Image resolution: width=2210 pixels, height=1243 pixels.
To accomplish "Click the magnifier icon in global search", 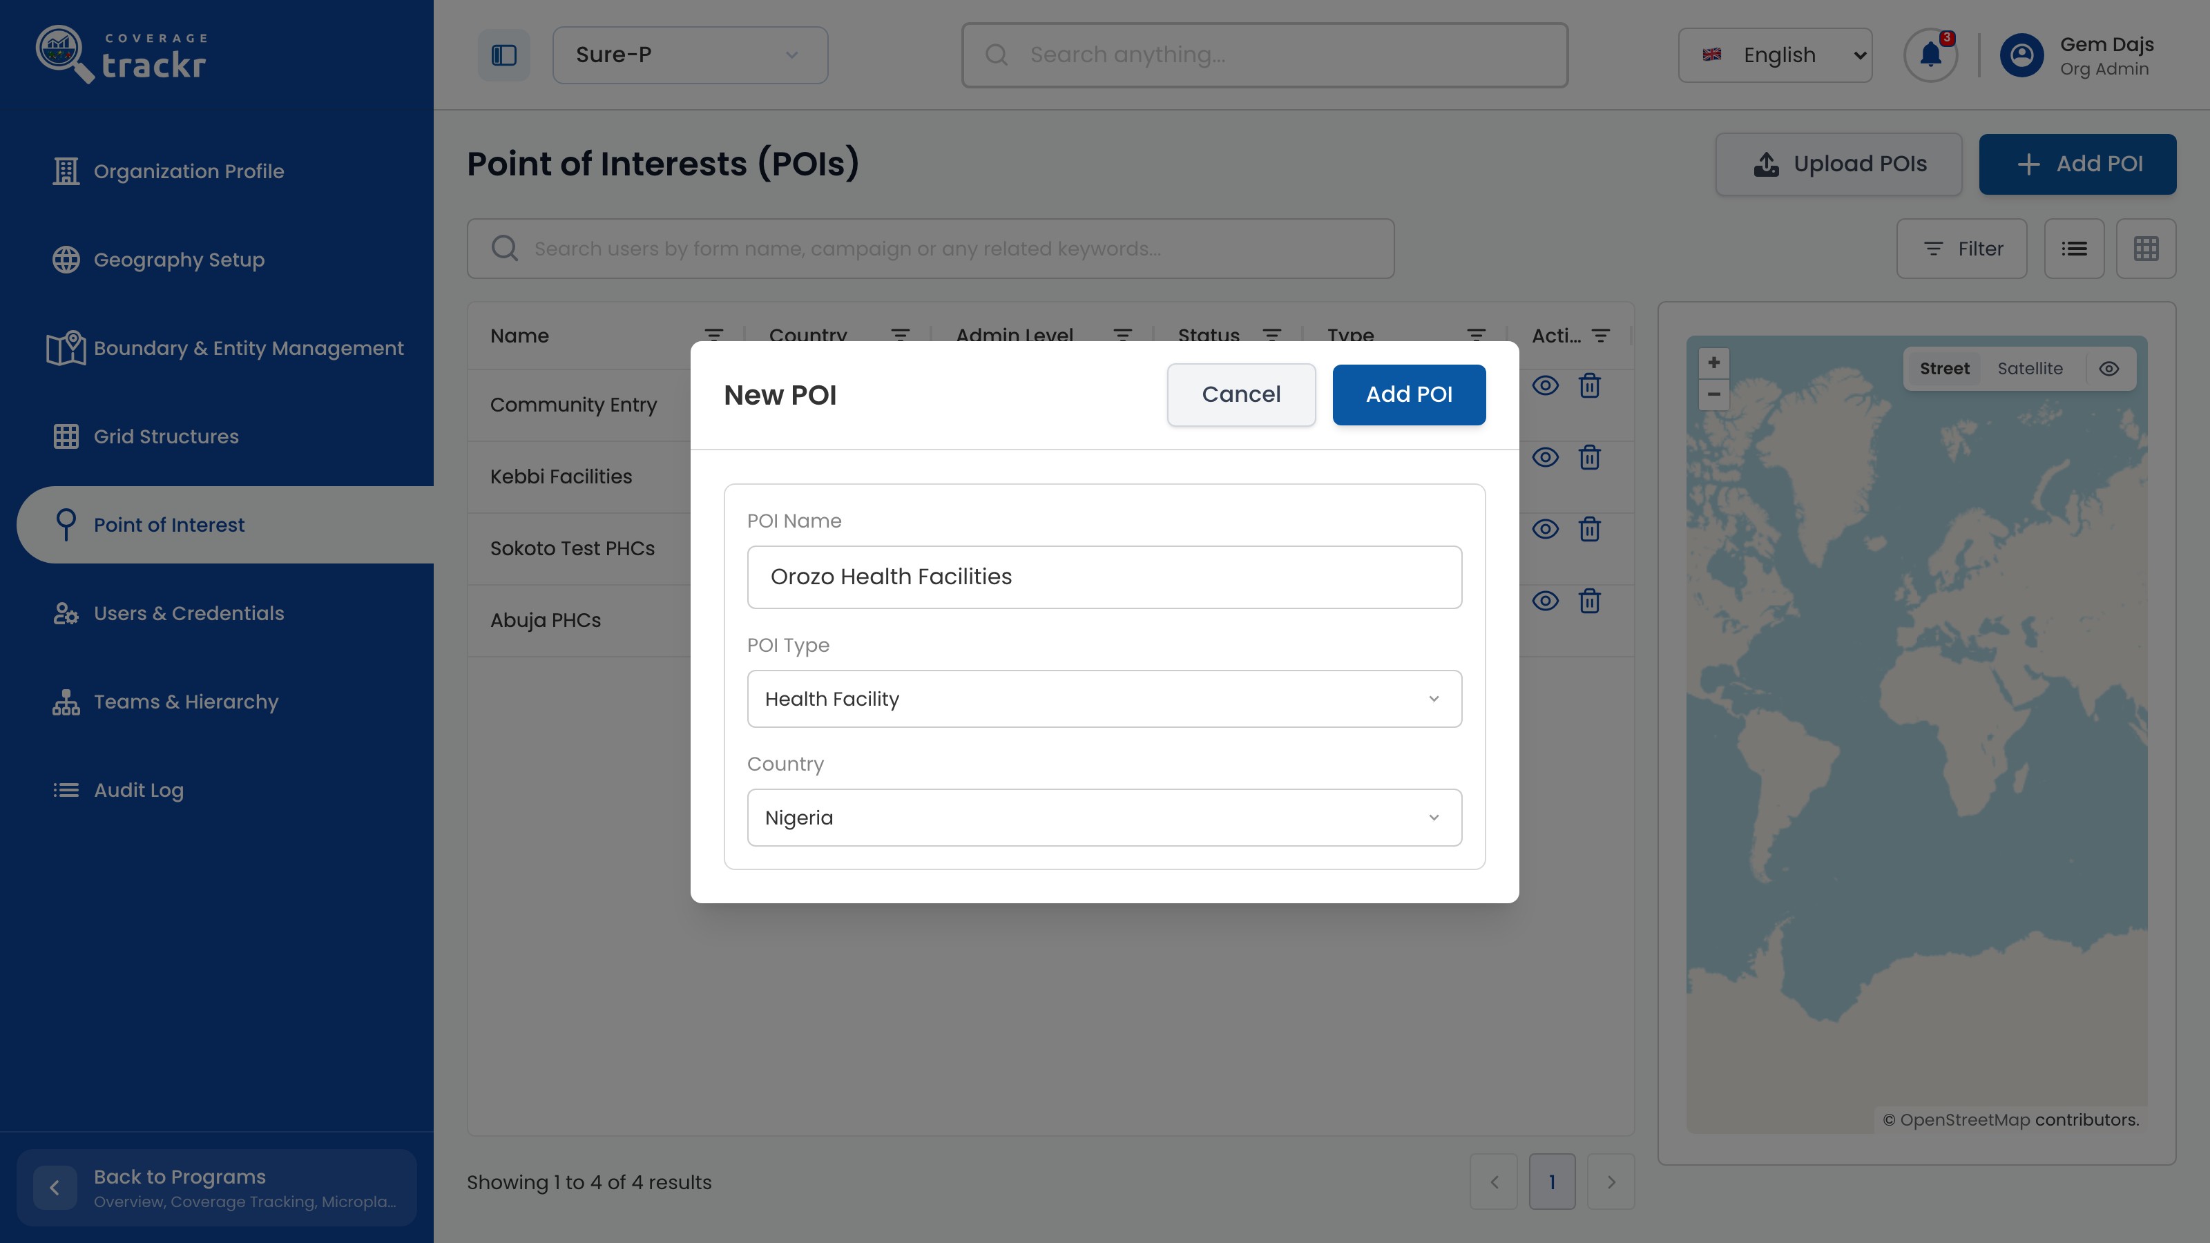I will click(x=996, y=55).
